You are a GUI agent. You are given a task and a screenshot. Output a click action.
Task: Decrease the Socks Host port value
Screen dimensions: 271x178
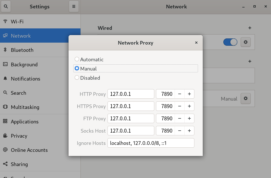[180, 131]
